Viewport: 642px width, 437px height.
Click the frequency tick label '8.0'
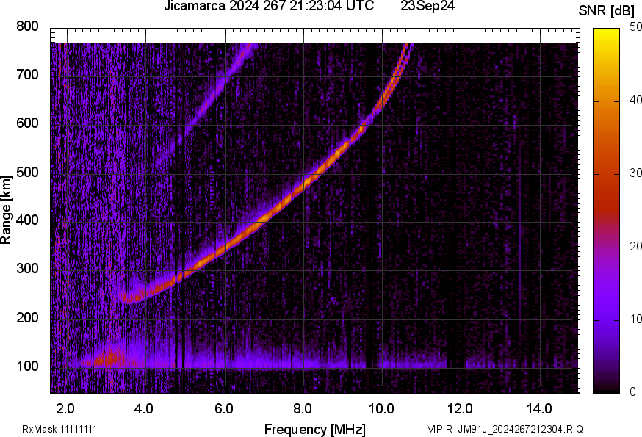[x=302, y=408]
